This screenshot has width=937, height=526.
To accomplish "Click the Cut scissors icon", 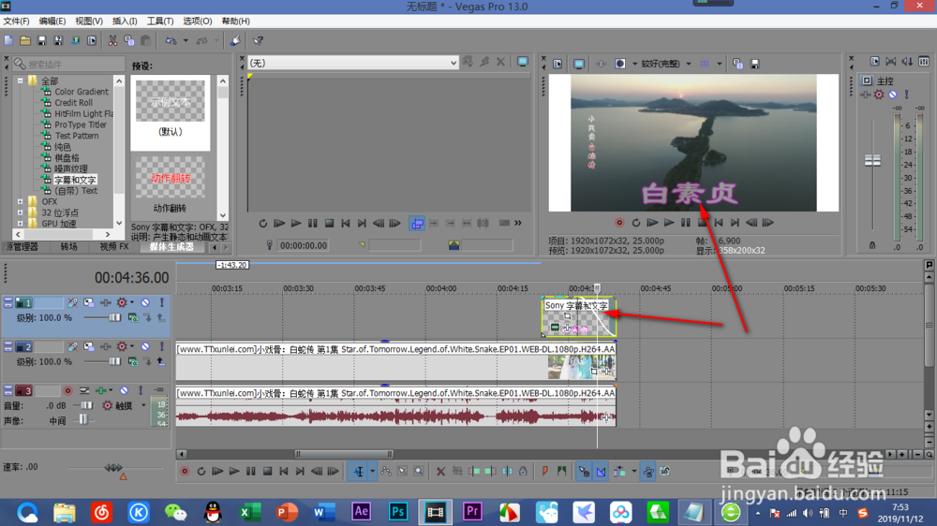I will point(112,40).
